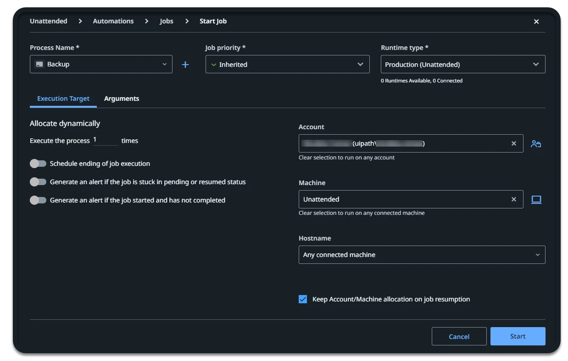Go to Jobs in the breadcrumb
This screenshot has height=361, width=568.
tap(167, 21)
